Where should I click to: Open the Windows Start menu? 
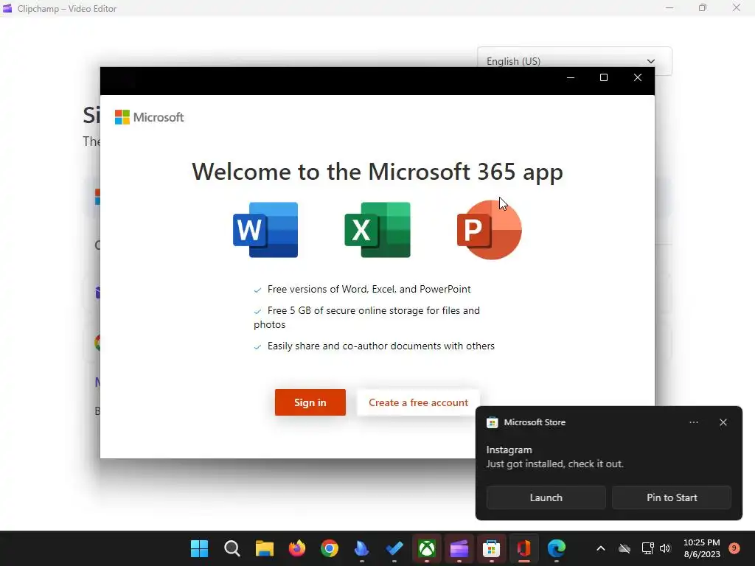coord(199,548)
